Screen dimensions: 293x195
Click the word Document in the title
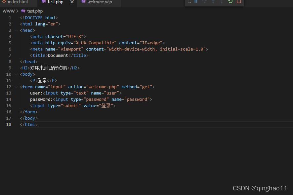point(58,56)
